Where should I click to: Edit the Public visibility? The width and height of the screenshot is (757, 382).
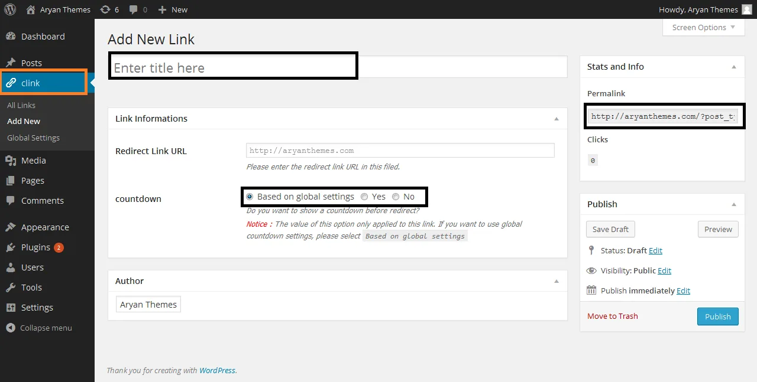click(664, 270)
